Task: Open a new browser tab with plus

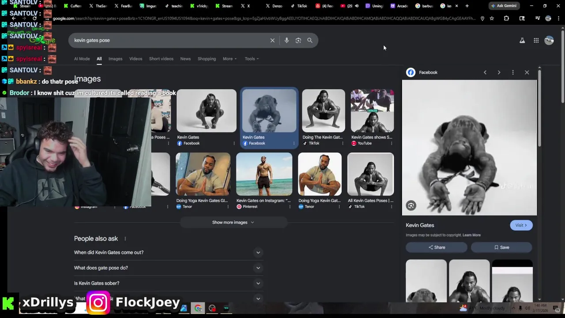Action: (467, 6)
